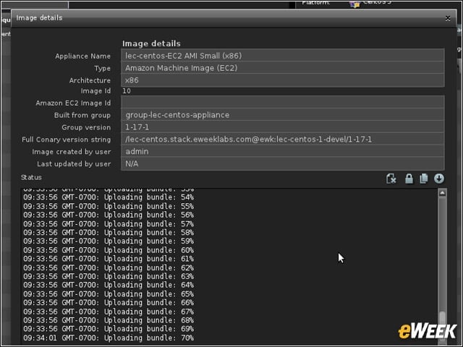Viewport: 463px width, 347px height.
Task: Click log line Uploading bundle: 57%
Action: (109, 223)
